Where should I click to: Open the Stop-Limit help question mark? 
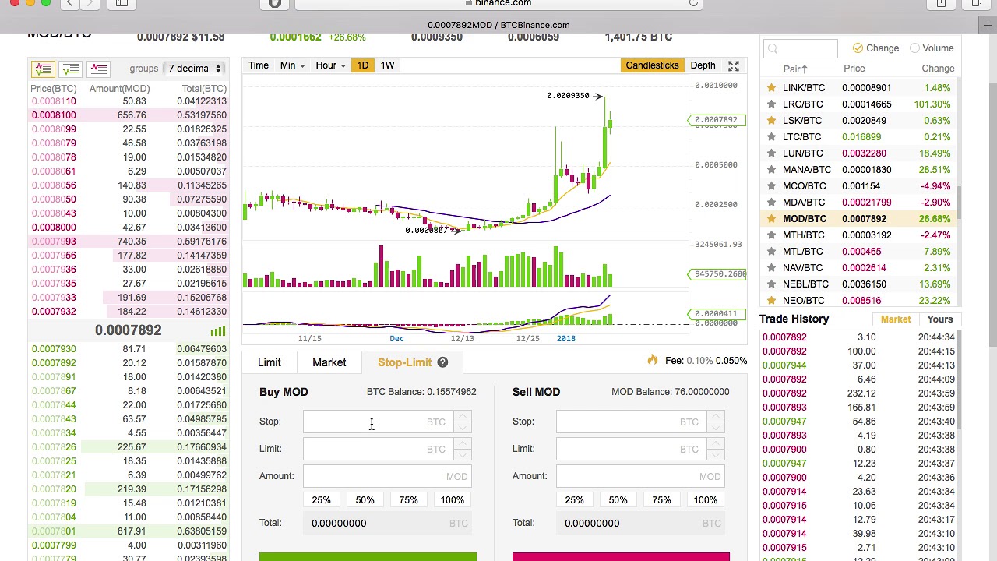pos(442,362)
